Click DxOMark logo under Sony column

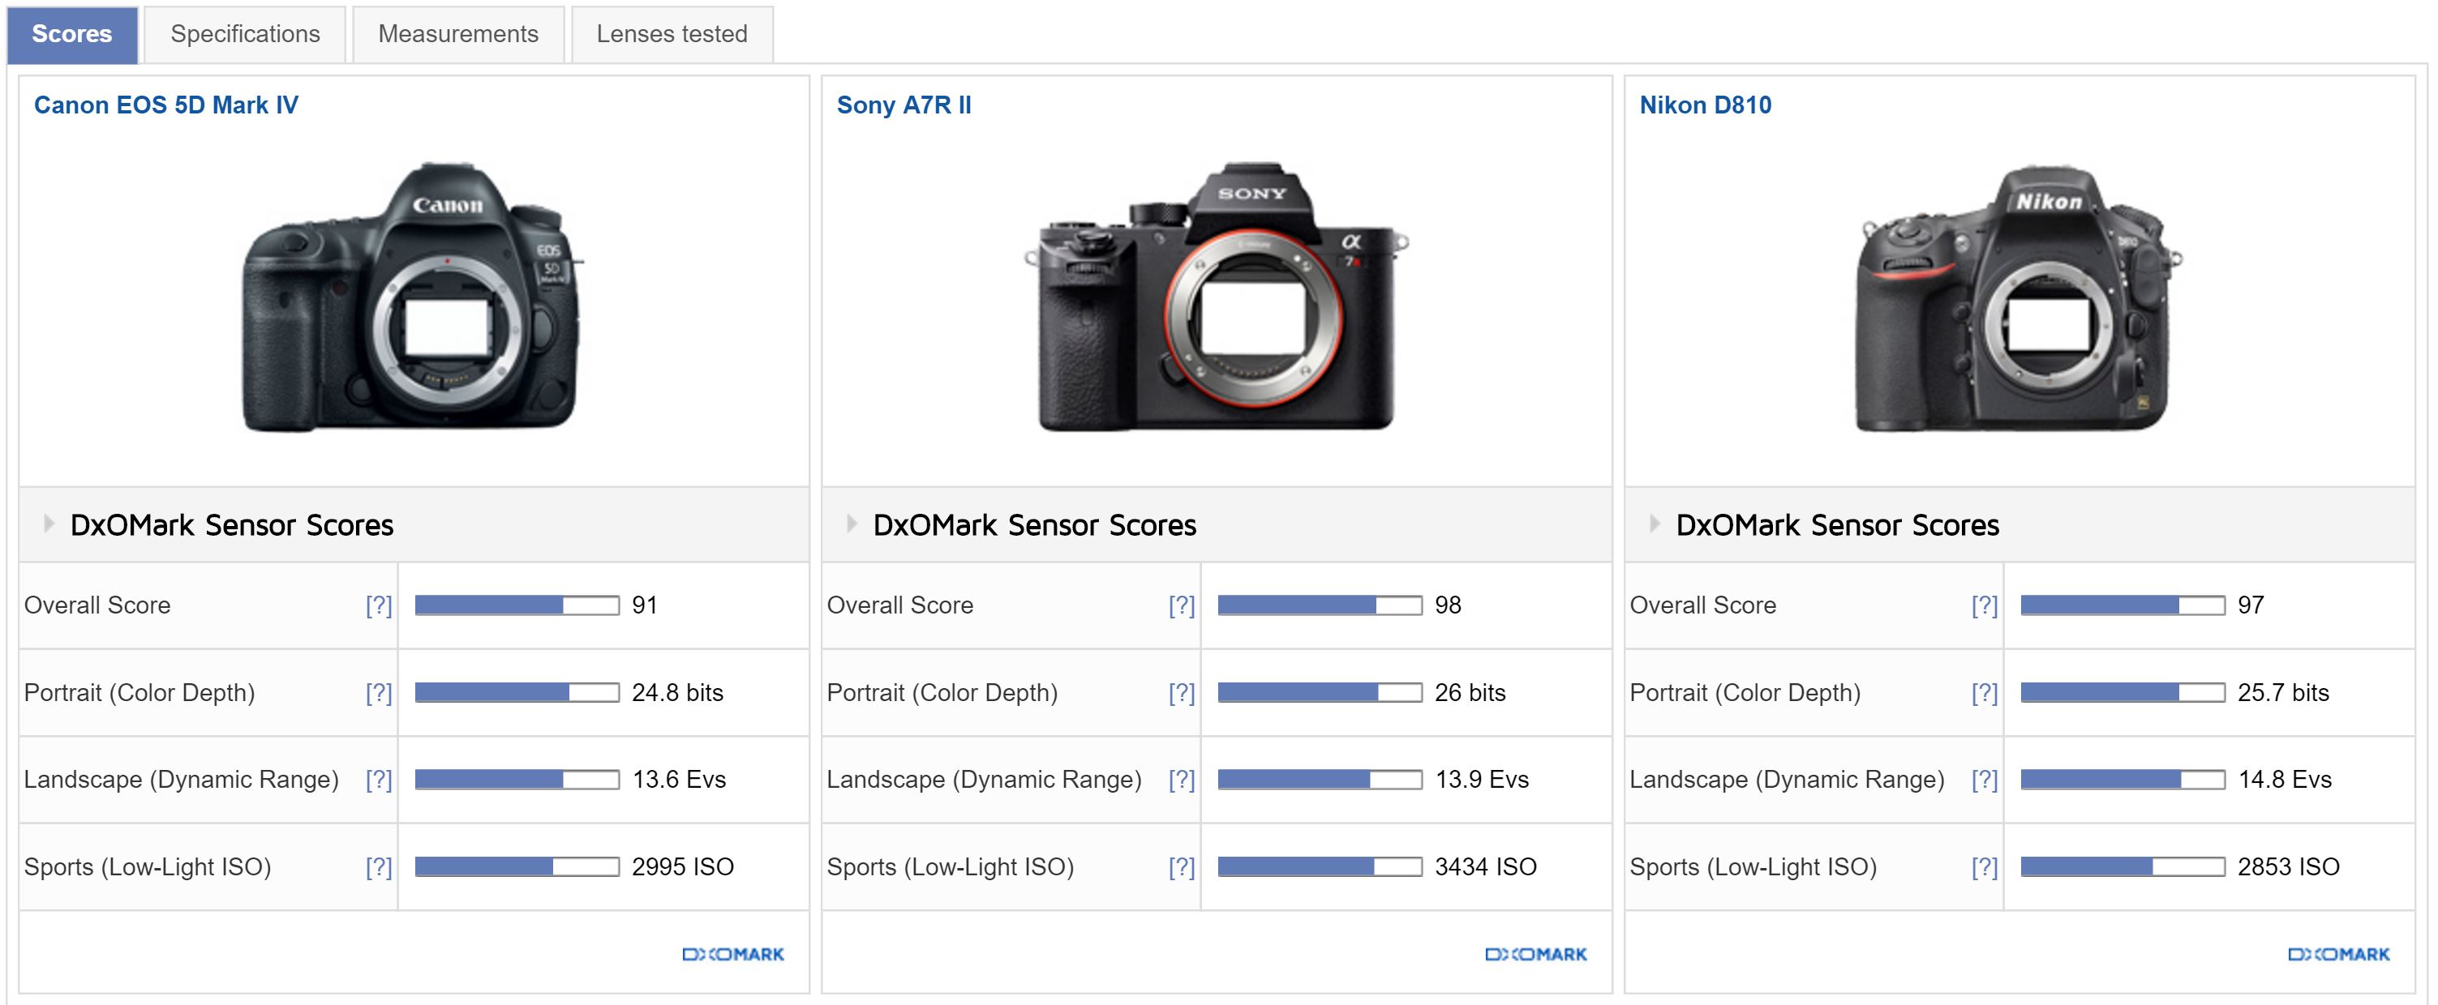point(1535,954)
